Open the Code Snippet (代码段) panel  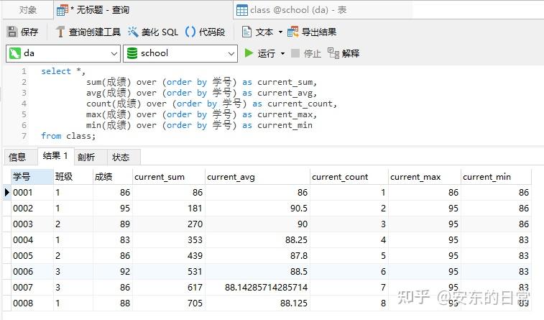[x=206, y=32]
